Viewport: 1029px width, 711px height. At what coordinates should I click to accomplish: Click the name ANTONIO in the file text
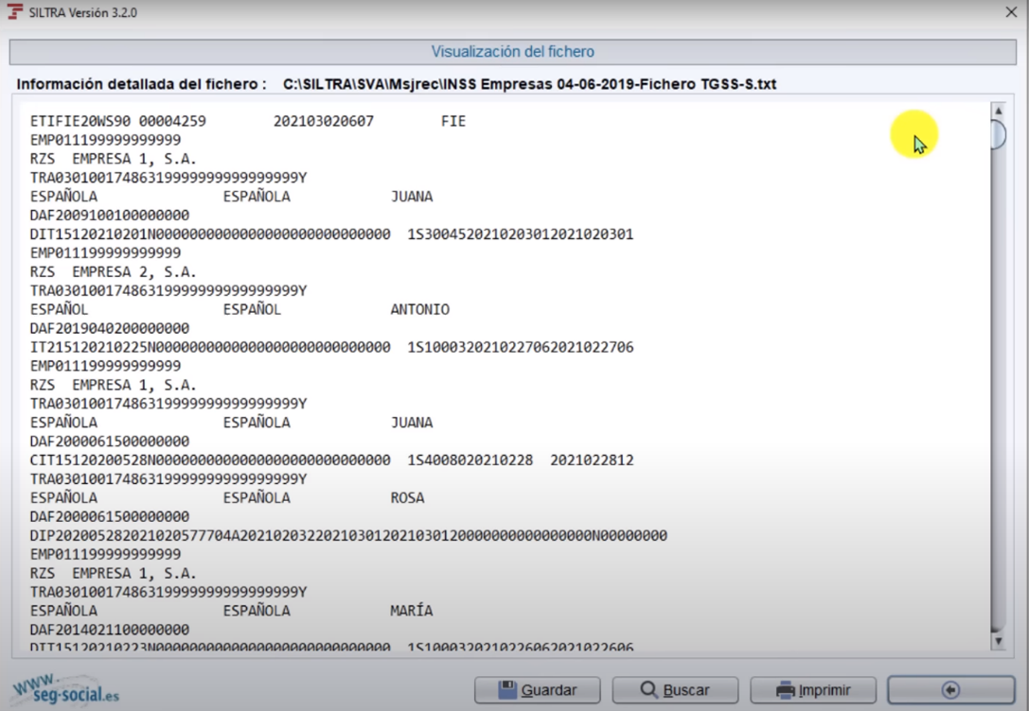coord(419,310)
